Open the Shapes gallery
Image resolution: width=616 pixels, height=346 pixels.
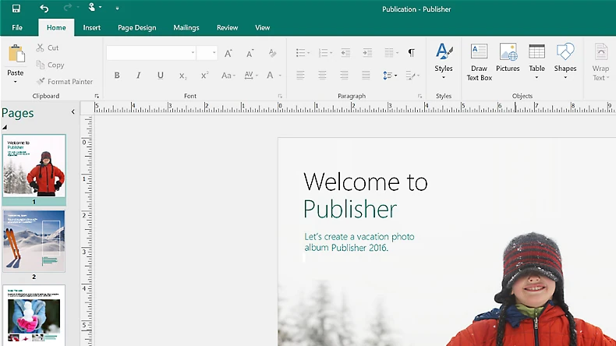(565, 62)
